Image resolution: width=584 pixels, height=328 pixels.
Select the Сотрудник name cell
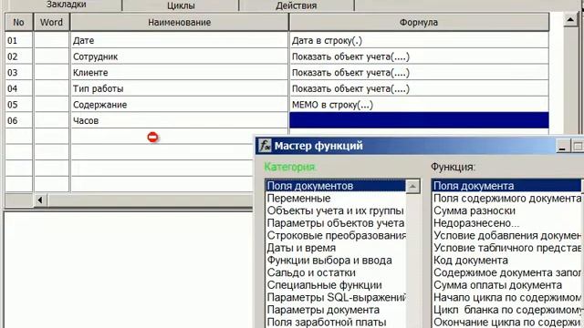point(179,56)
